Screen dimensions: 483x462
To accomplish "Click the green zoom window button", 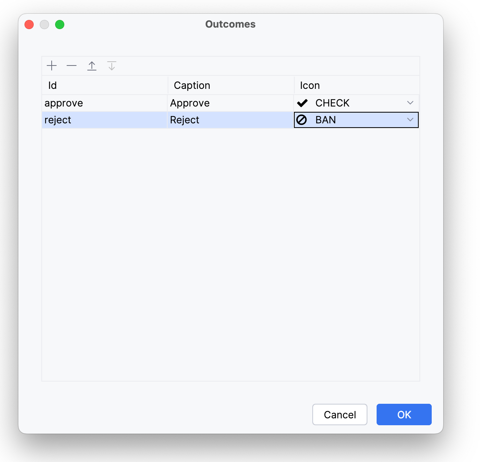I will 60,25.
